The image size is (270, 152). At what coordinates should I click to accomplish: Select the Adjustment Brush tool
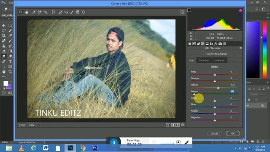click(x=72, y=12)
